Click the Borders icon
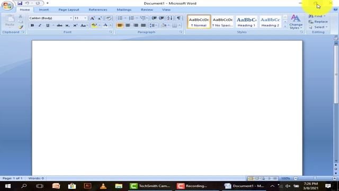Image resolution: width=339 pixels, height=191 pixels. click(174, 25)
